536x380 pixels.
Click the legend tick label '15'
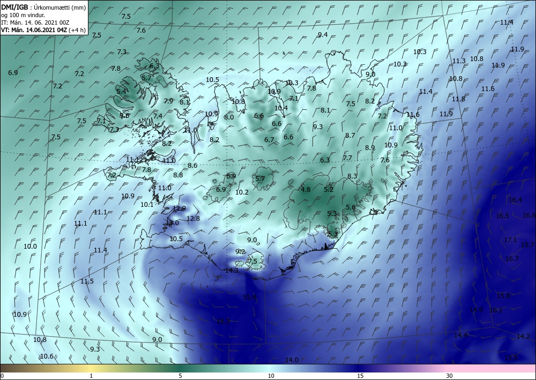click(360, 376)
